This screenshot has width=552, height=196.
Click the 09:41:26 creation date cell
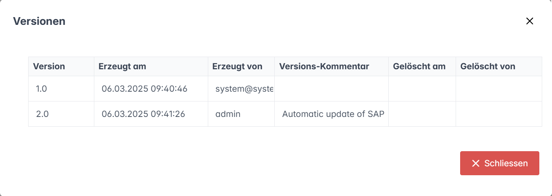[143, 114]
